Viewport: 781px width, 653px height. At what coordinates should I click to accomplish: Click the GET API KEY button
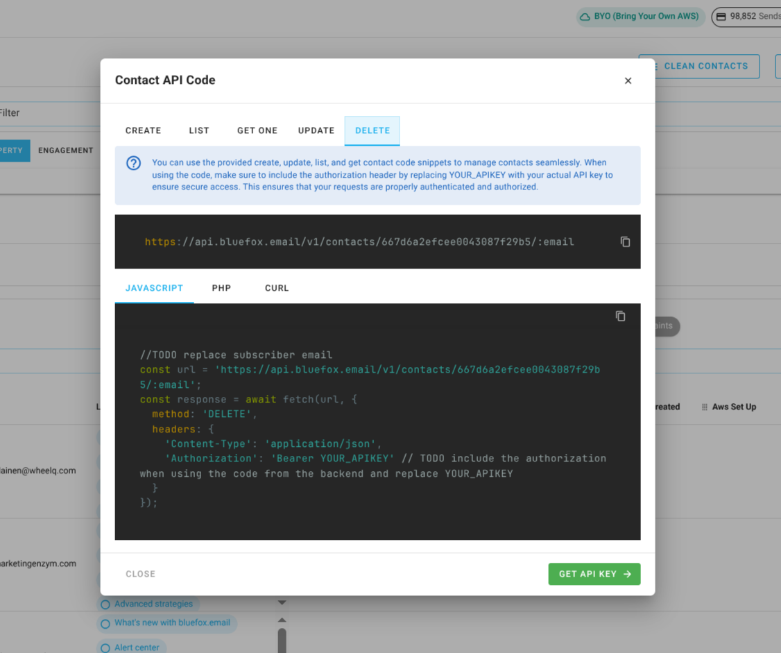pyautogui.click(x=594, y=574)
